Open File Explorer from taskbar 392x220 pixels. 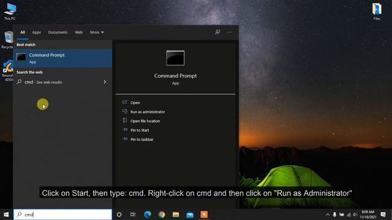(176, 215)
